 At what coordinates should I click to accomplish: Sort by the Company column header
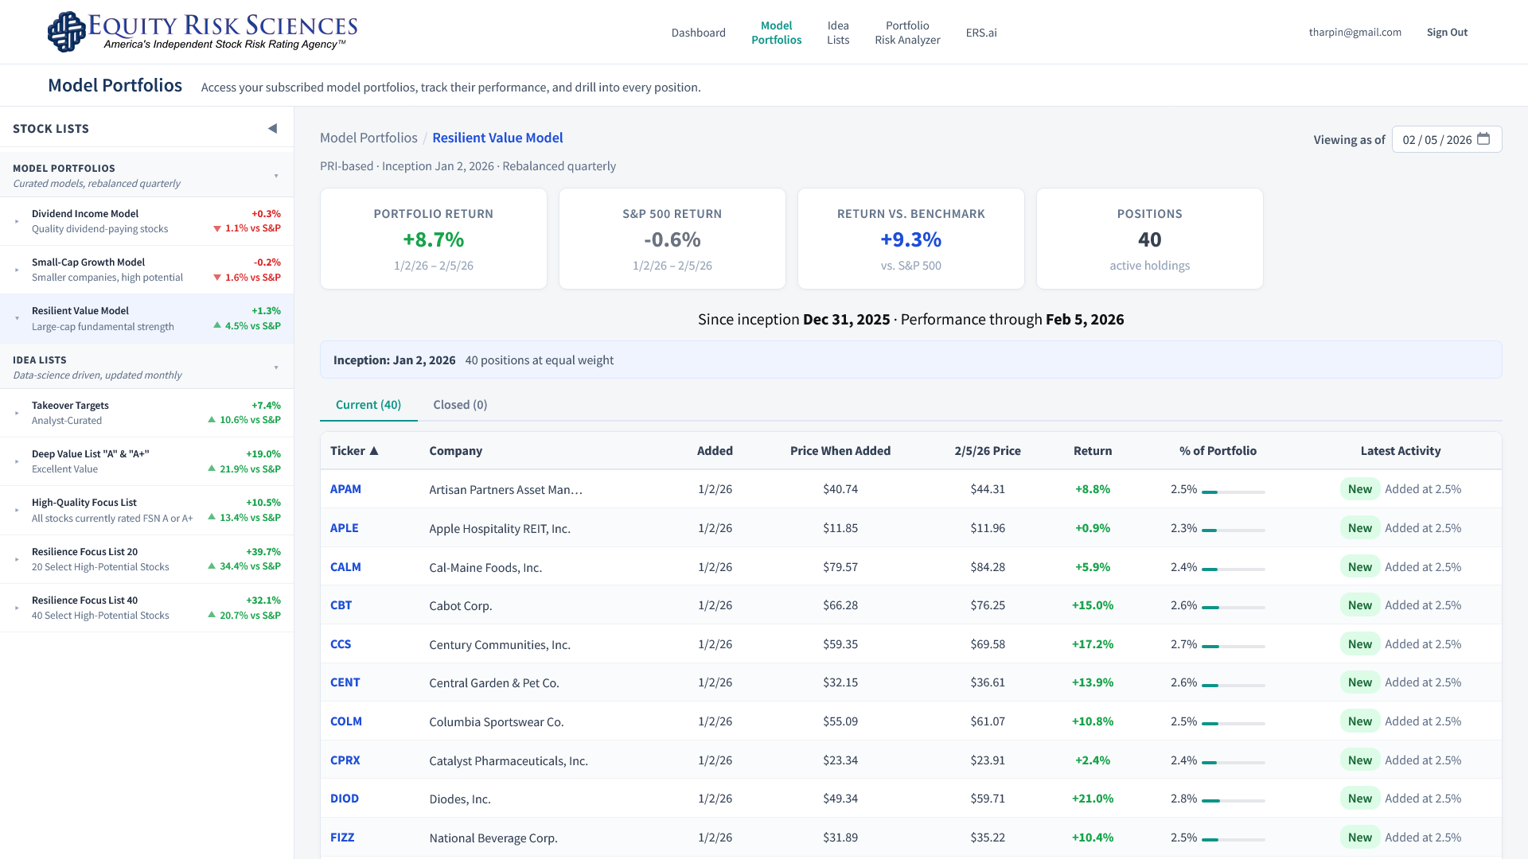(x=455, y=451)
